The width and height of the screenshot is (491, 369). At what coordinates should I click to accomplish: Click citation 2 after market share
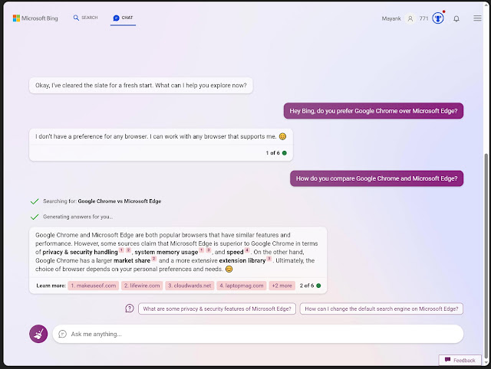coord(153,259)
